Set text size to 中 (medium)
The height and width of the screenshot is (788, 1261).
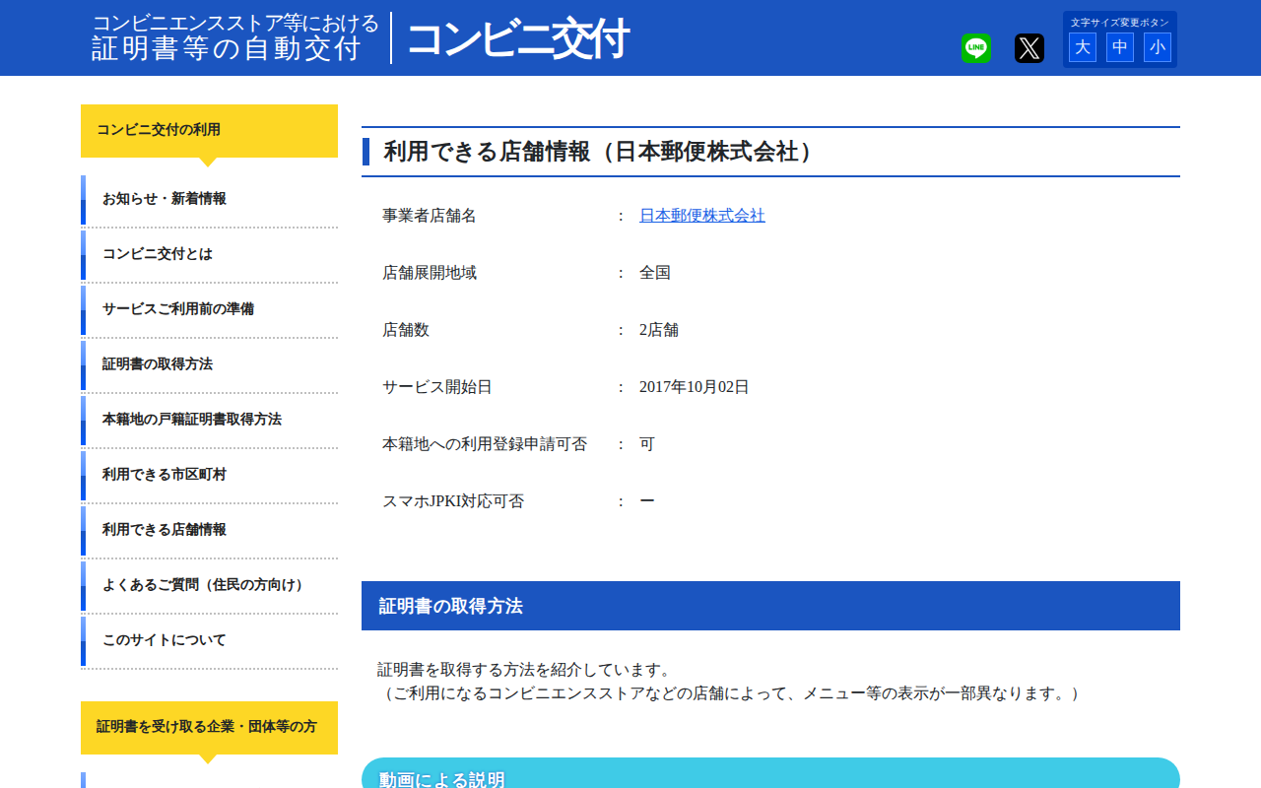(x=1119, y=46)
